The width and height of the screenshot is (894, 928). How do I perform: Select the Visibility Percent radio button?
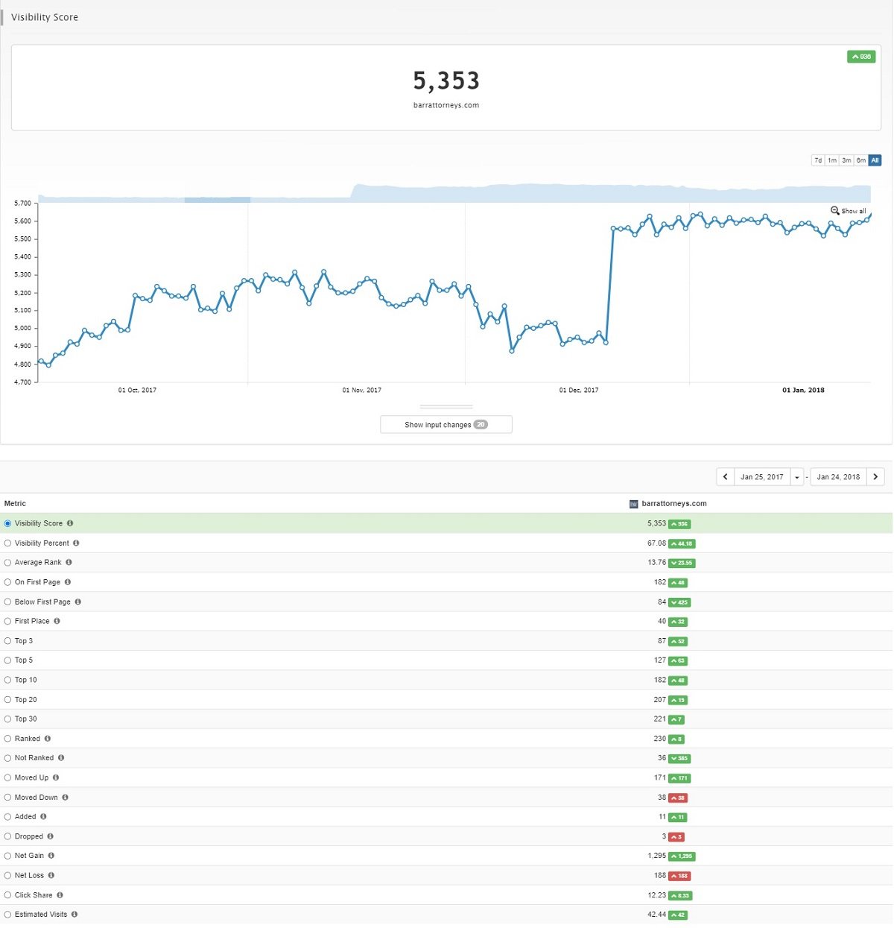pyautogui.click(x=7, y=543)
